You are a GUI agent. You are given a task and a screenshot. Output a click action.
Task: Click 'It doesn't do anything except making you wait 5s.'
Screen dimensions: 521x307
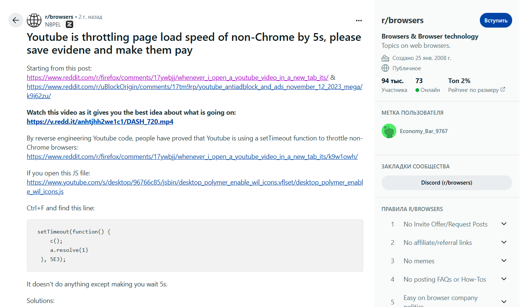point(97,284)
